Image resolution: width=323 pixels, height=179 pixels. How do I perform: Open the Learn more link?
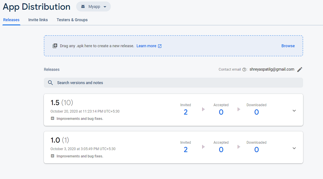coord(146,46)
